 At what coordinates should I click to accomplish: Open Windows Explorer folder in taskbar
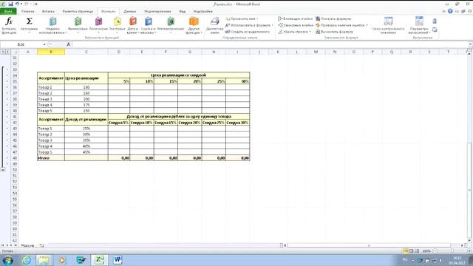tap(44, 260)
